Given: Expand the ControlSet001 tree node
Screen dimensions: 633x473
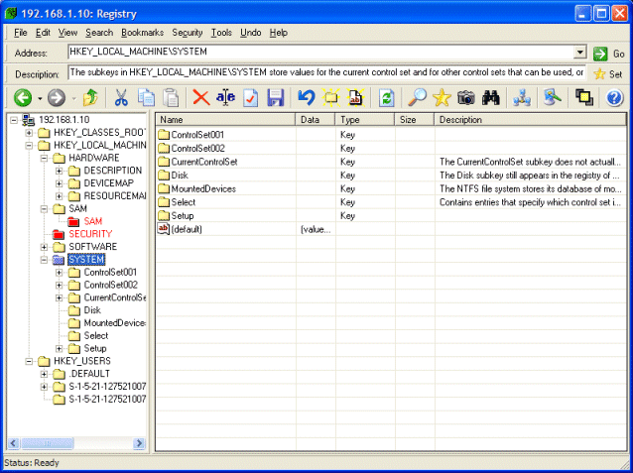Looking at the screenshot, I should tap(59, 273).
